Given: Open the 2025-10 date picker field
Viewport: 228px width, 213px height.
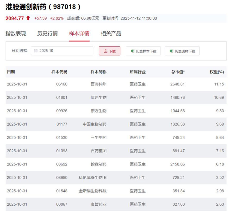Looking at the screenshot, I should click(62, 51).
